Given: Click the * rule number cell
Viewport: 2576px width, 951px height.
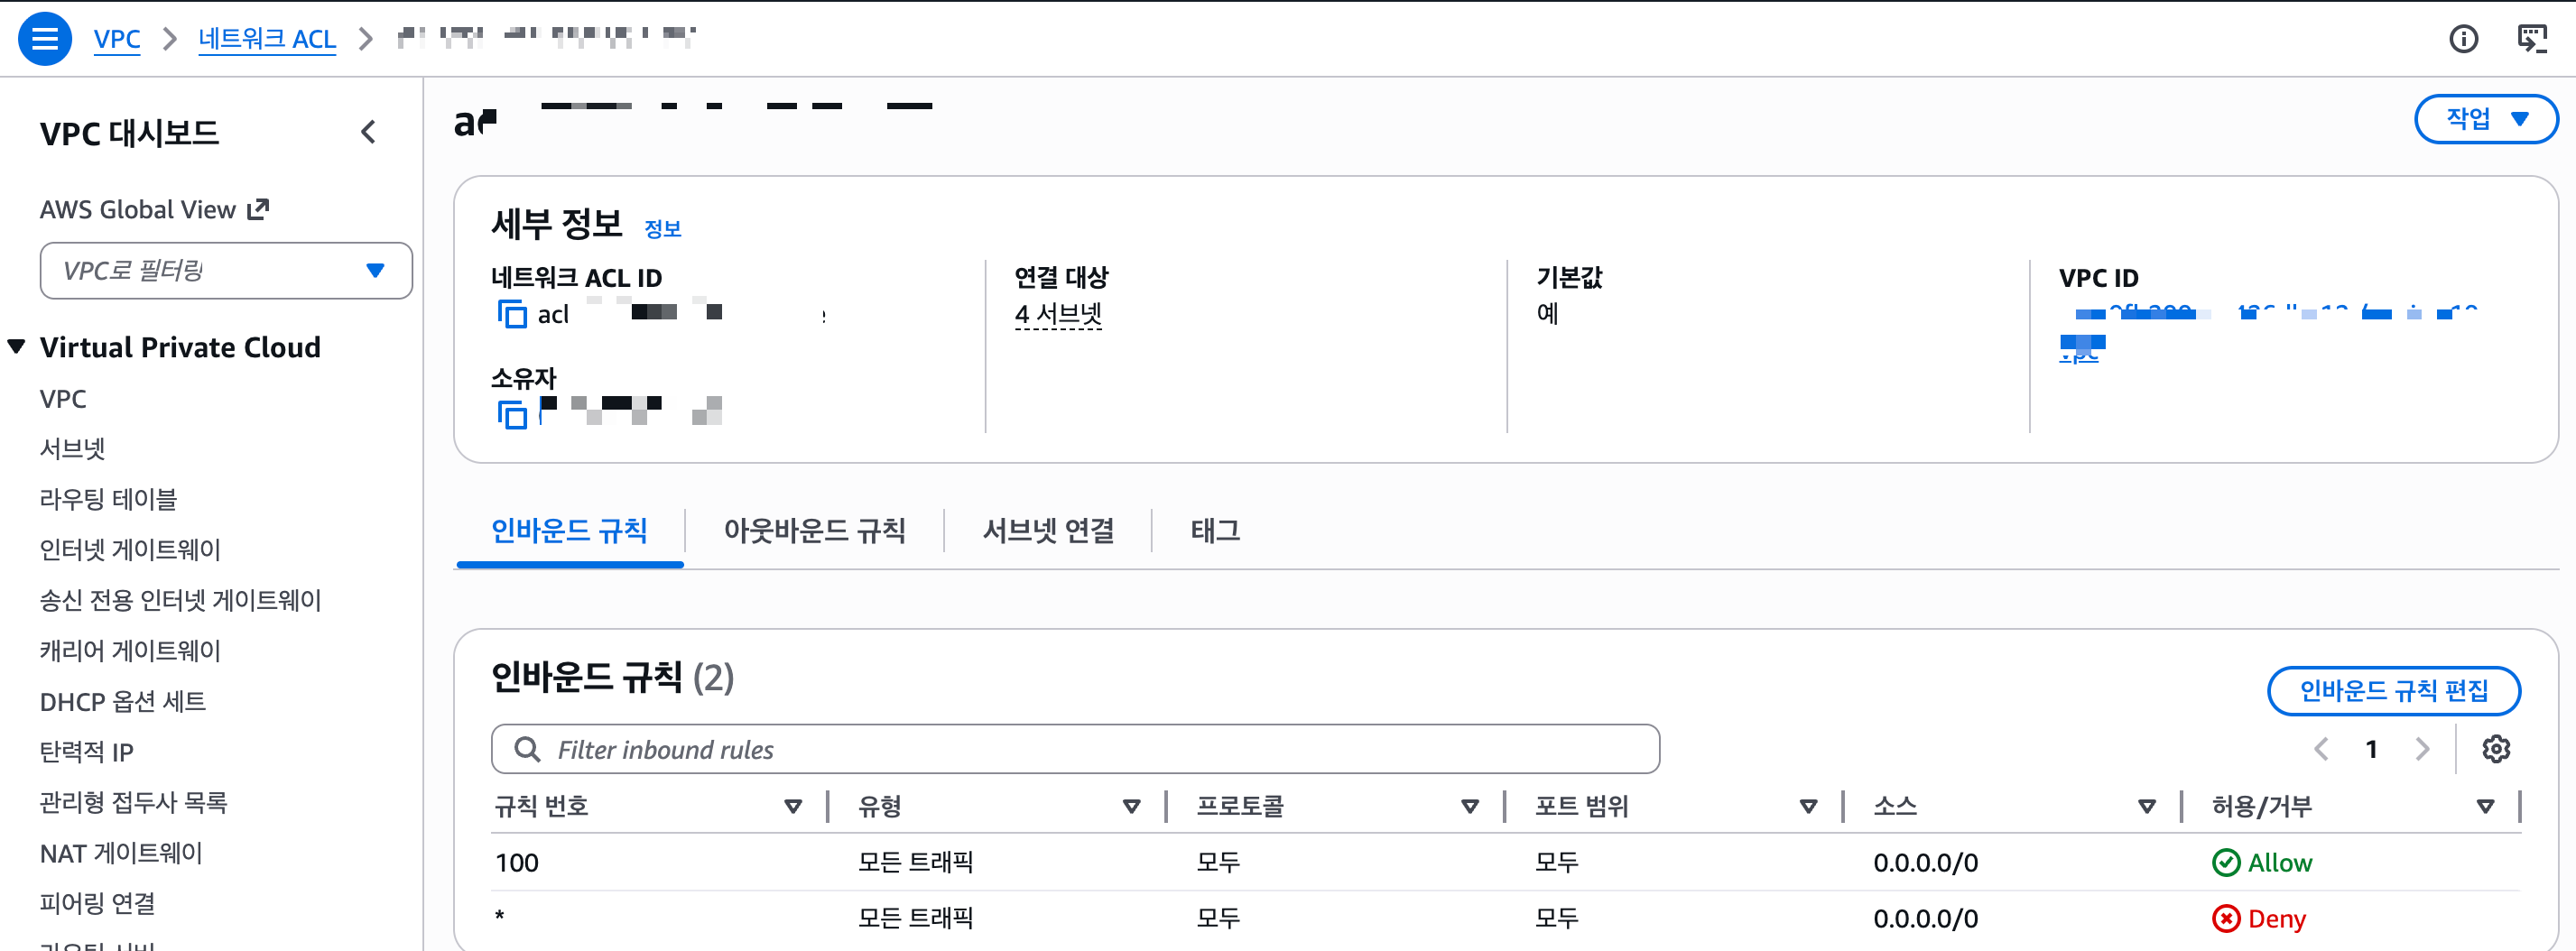Looking at the screenshot, I should click(x=500, y=918).
